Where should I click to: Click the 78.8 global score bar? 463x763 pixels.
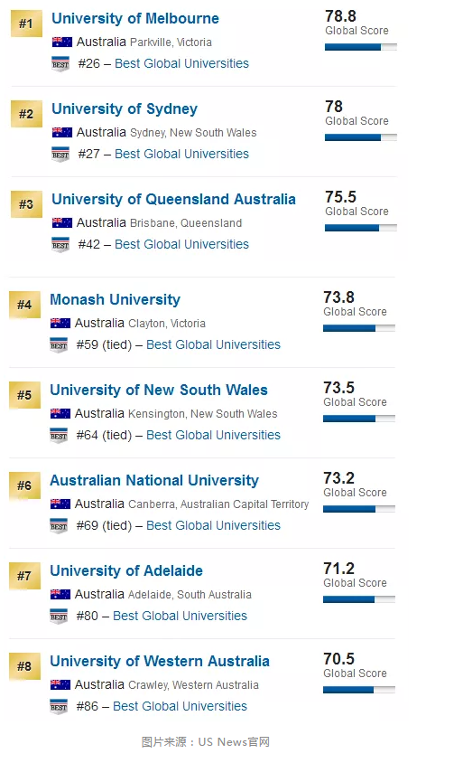(360, 47)
